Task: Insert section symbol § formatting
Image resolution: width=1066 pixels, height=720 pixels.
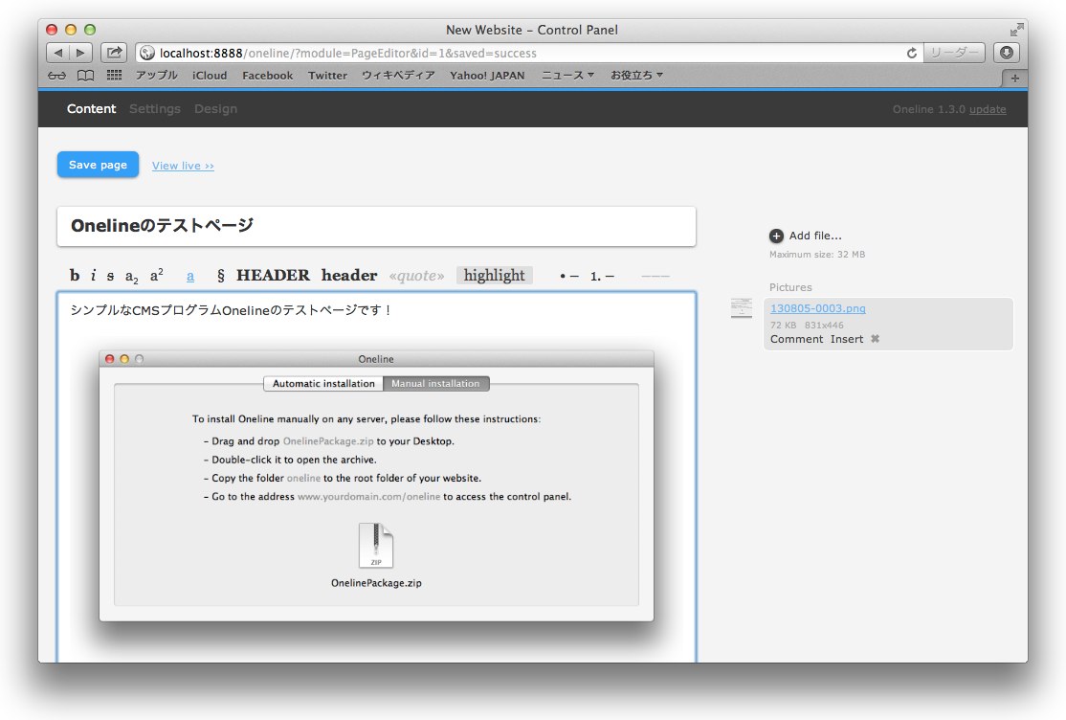Action: click(x=220, y=275)
